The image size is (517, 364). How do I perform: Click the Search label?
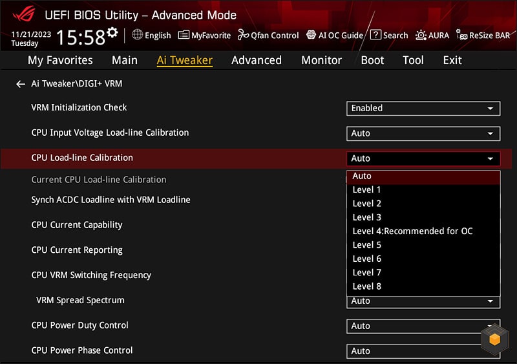tap(396, 36)
